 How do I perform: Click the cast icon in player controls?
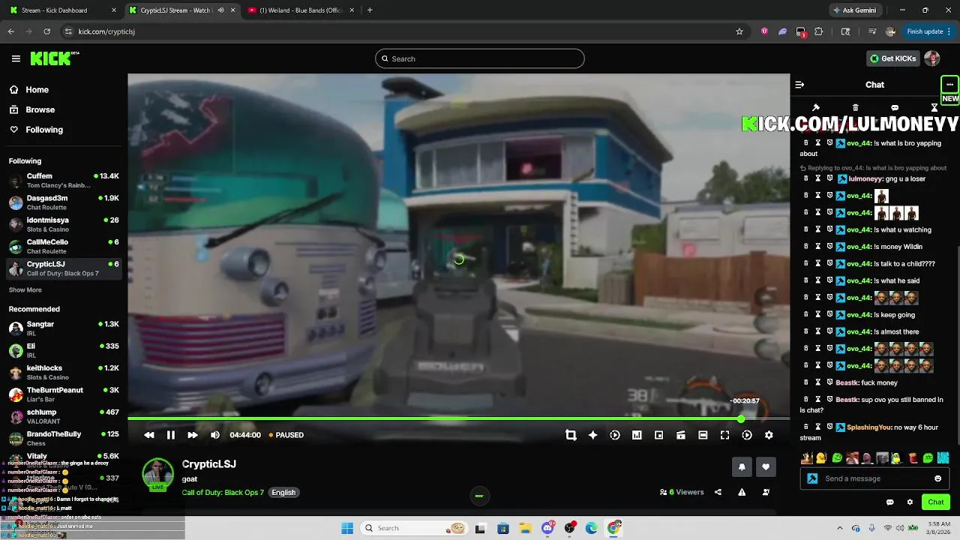[x=681, y=435]
